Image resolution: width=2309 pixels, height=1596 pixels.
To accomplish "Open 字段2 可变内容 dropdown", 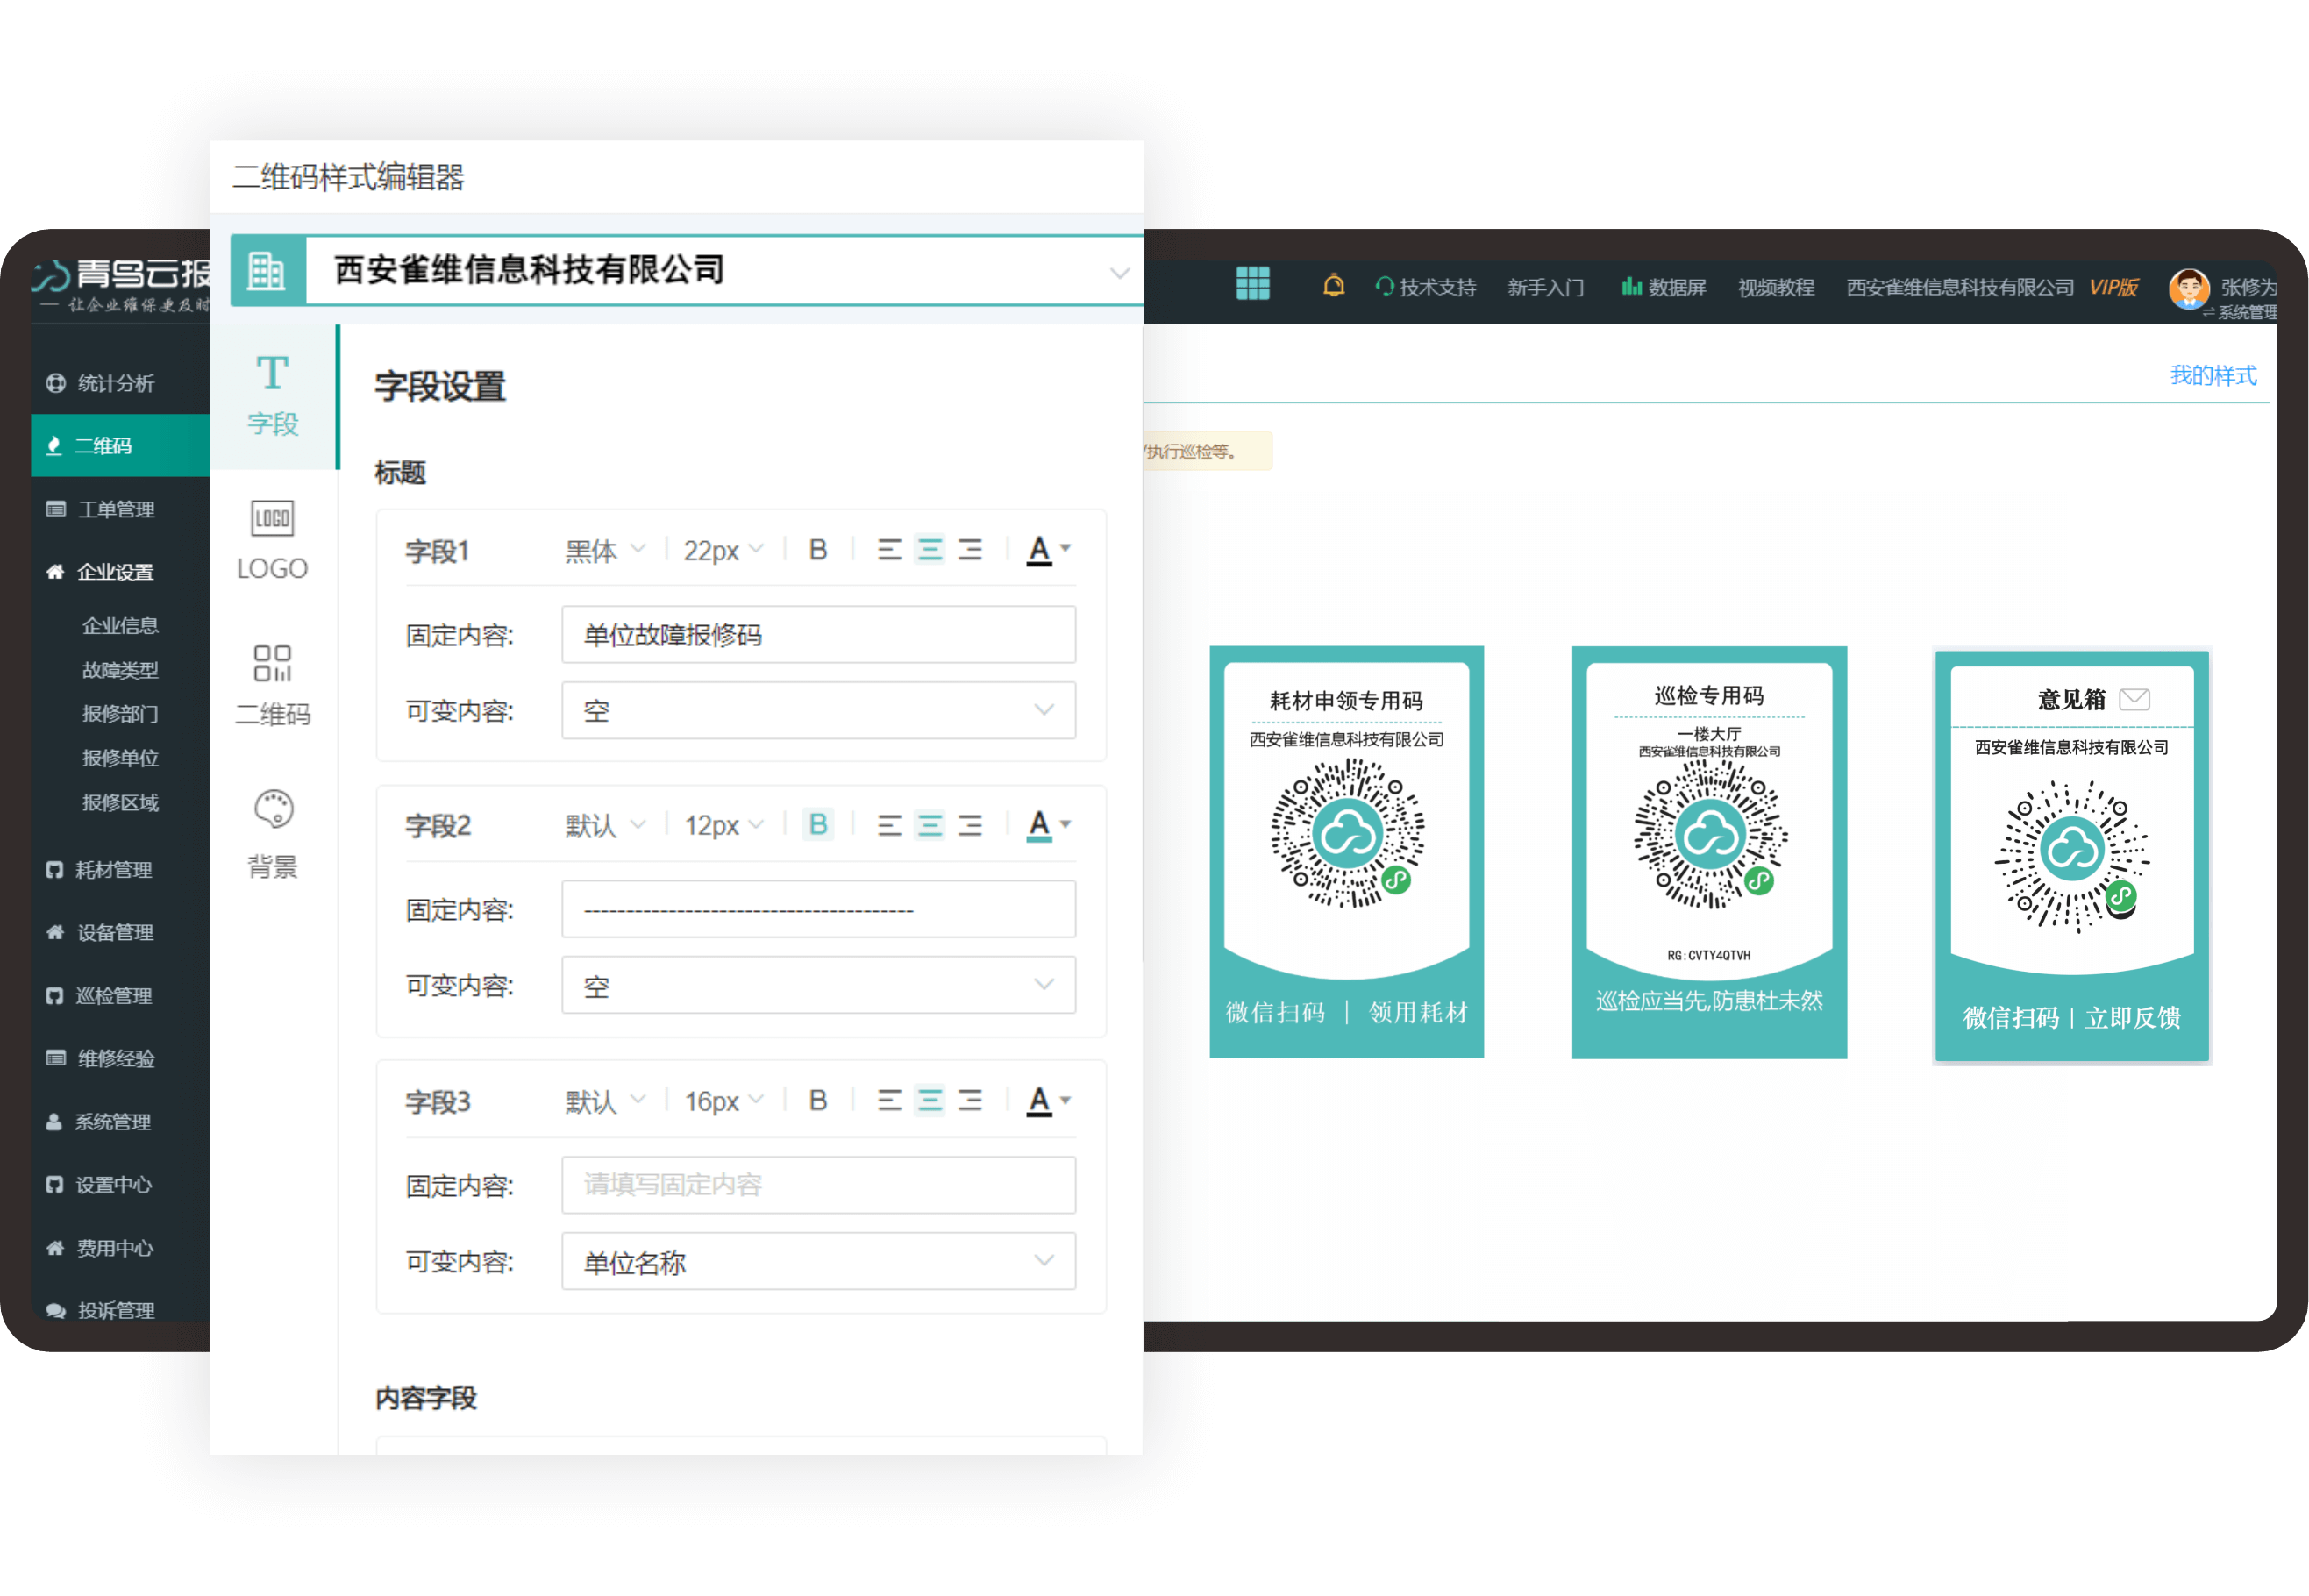I will pos(818,985).
